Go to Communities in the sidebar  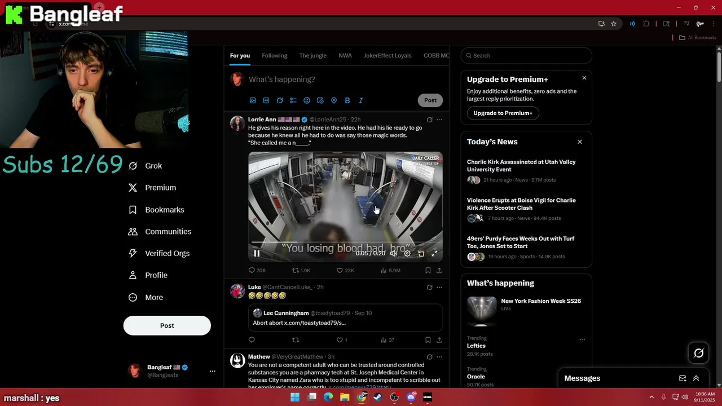pyautogui.click(x=160, y=232)
